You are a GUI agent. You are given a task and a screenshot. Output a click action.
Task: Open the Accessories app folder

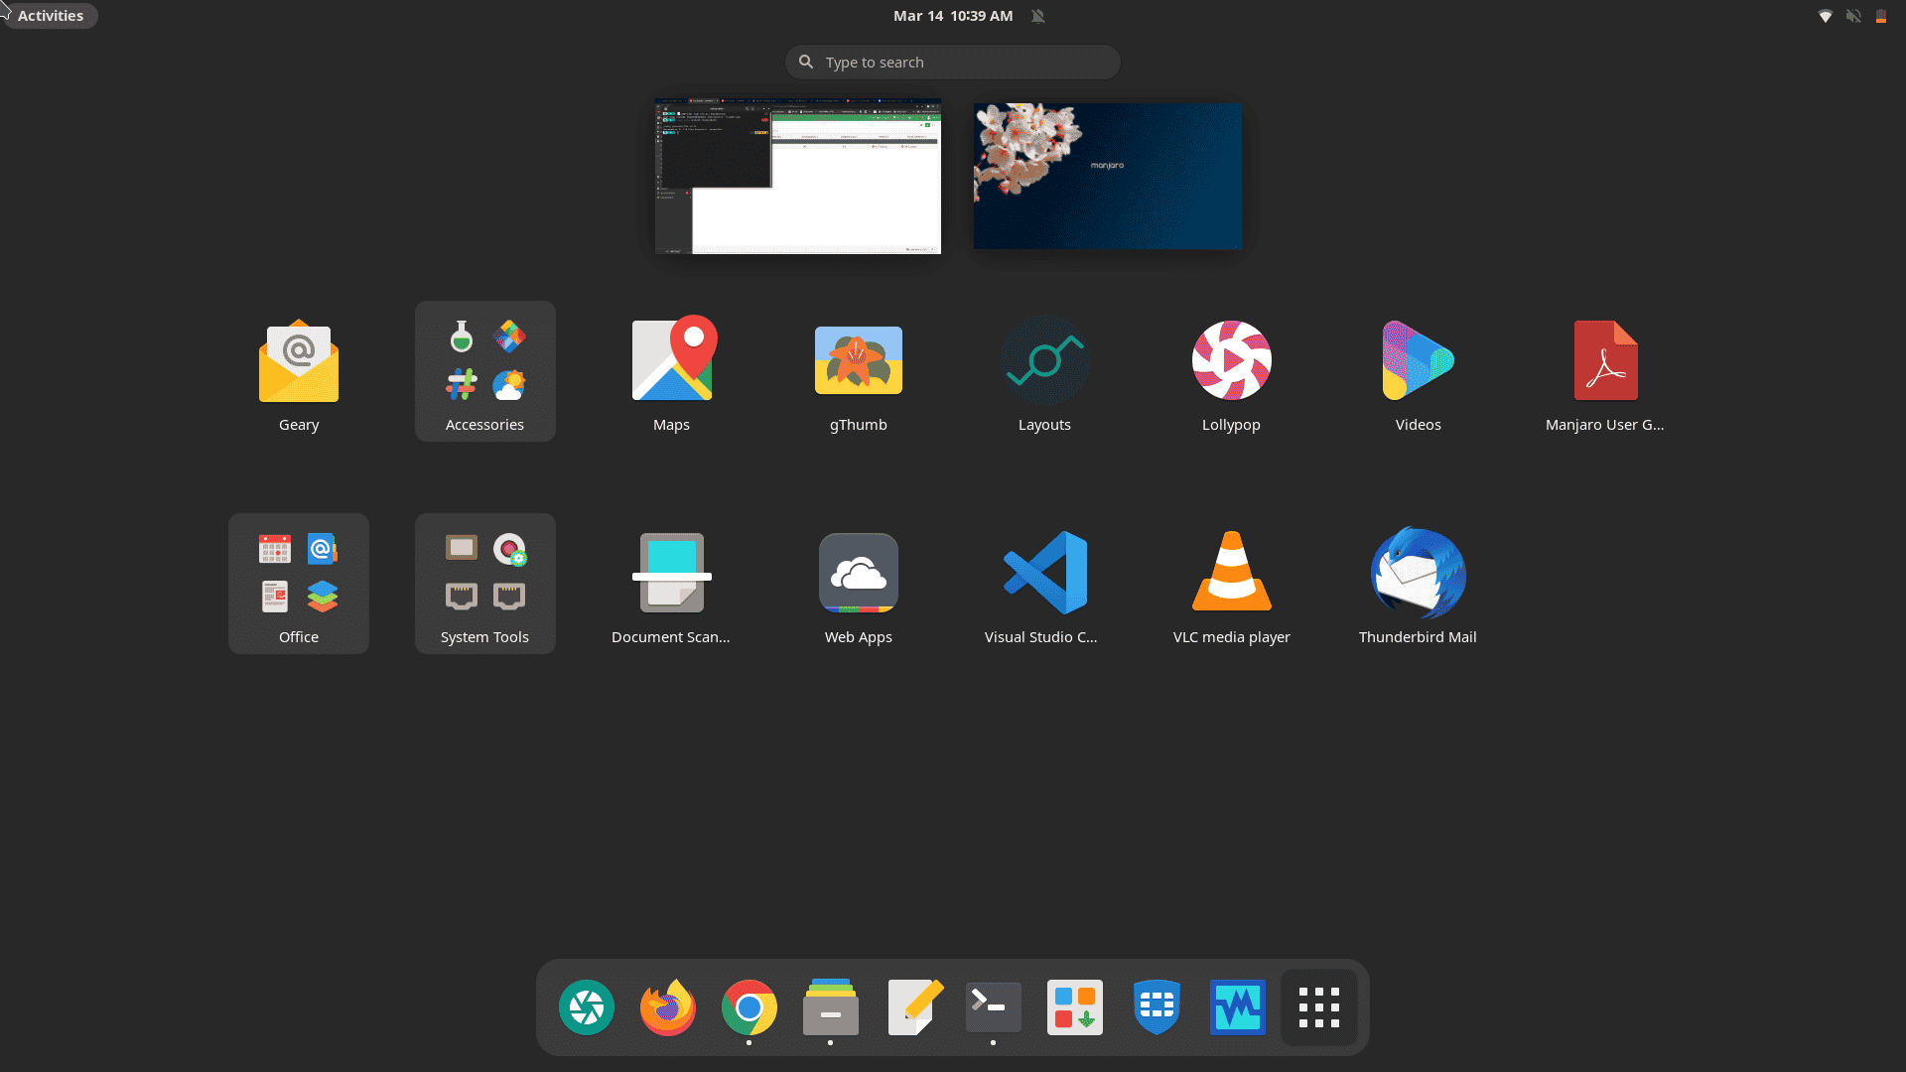coord(484,371)
